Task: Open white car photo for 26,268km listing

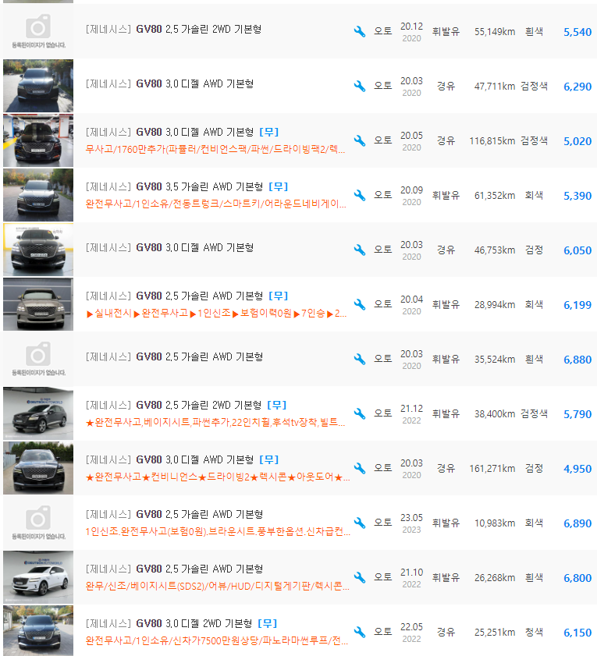Action: (38, 577)
